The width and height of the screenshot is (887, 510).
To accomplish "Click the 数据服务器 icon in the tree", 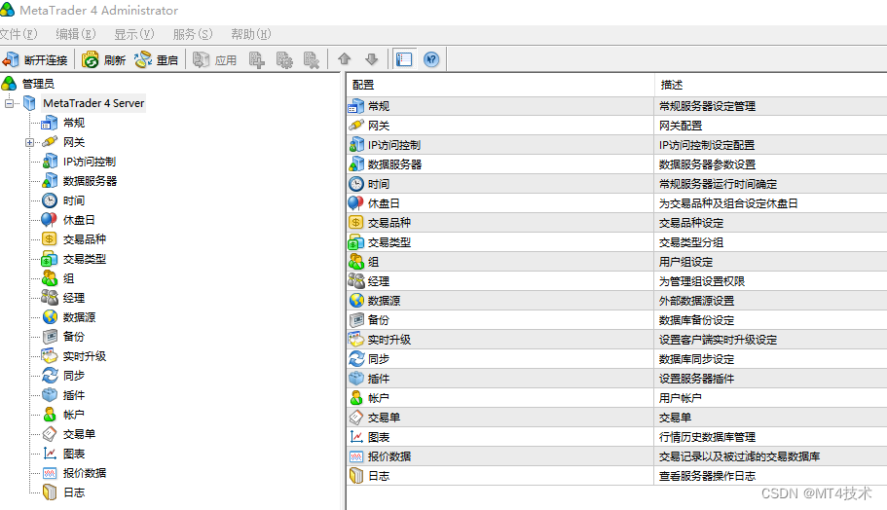I will [x=50, y=181].
